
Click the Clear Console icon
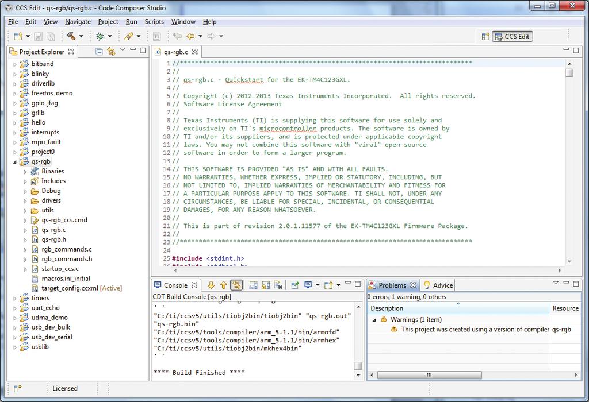278,285
